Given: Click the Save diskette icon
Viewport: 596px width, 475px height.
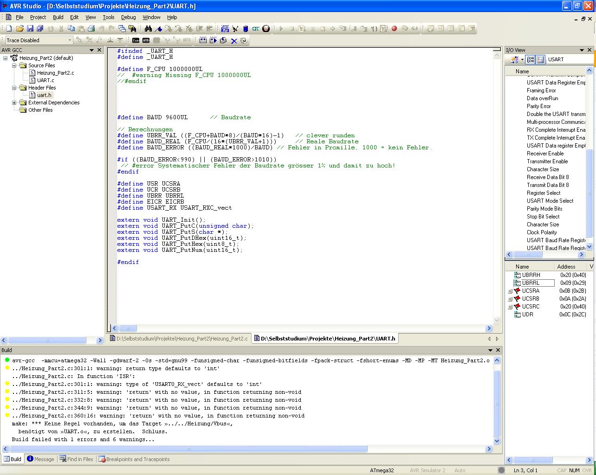Looking at the screenshot, I should click(x=30, y=29).
